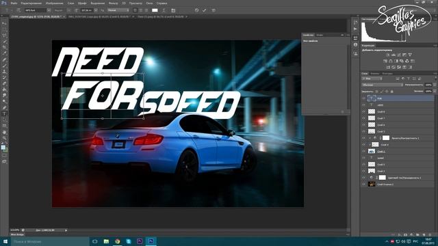Toggle visibility of Слой 7

click(x=363, y=118)
